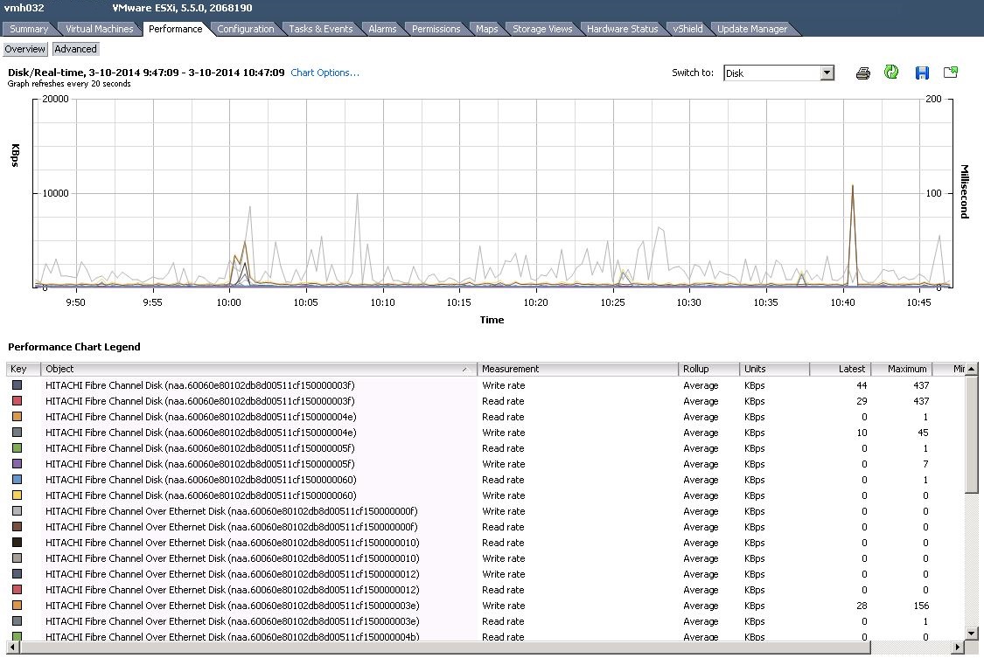Open the Chart Options link
The image size is (984, 658).
(325, 73)
